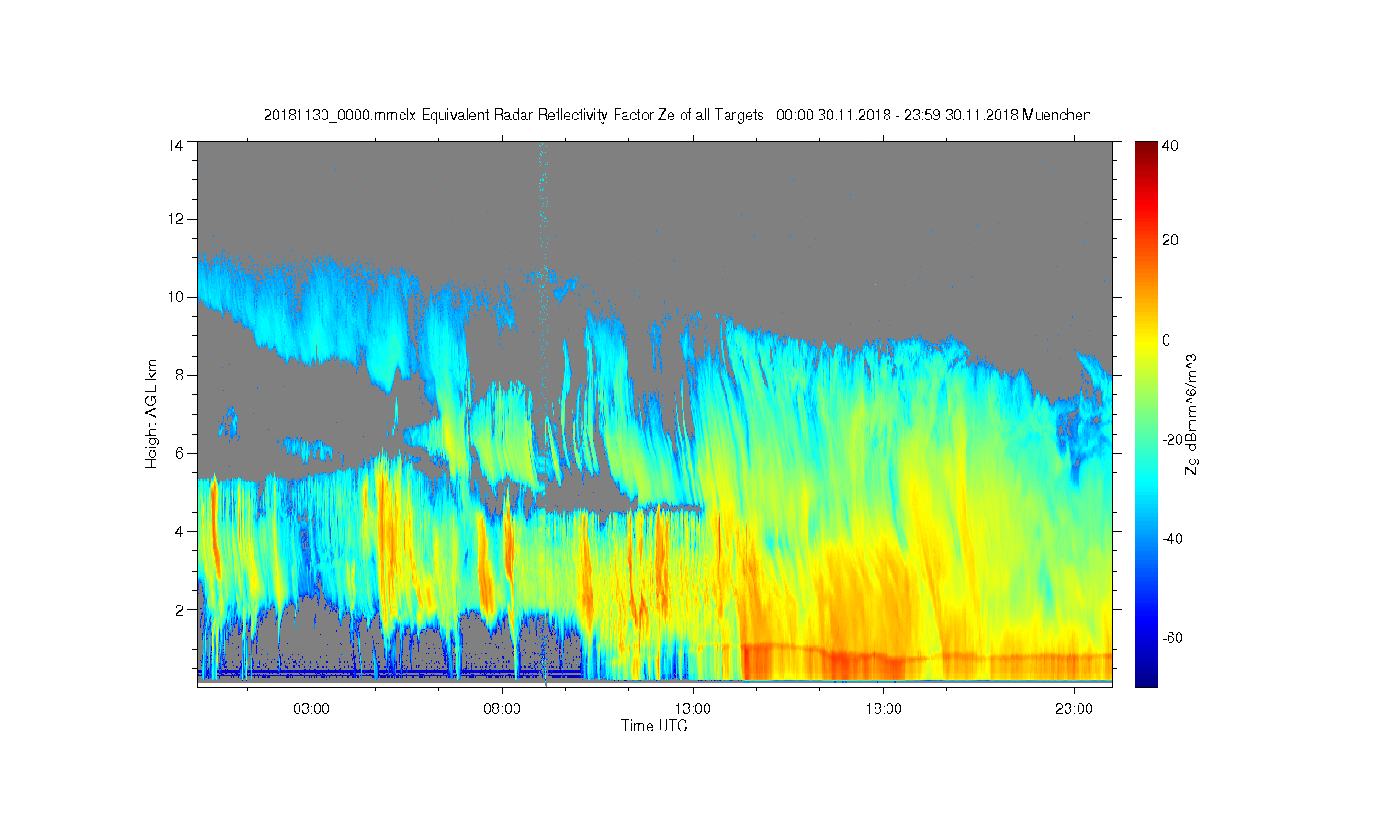Image resolution: width=1378 pixels, height=827 pixels.
Task: Click the colorbar value -20
Action: click(1170, 439)
